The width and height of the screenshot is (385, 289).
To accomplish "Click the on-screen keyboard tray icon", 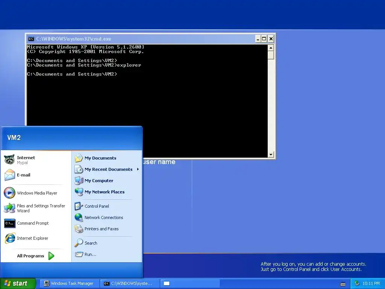I will [343, 284].
